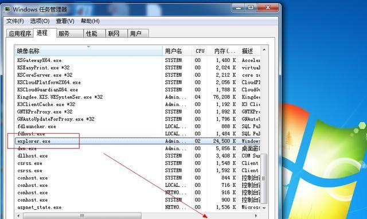This screenshot has height=219, width=367.
Task: Select KSCoreServer.exe *32 row
Action: coord(137,75)
